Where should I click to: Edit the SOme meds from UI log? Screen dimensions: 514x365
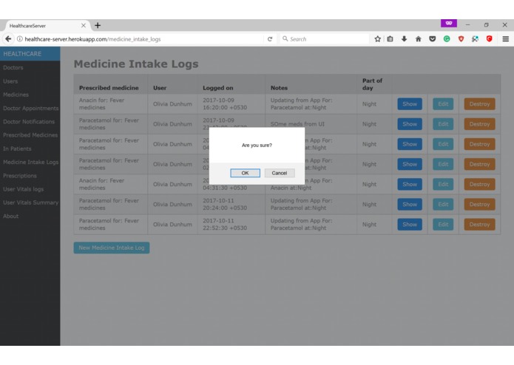[443, 124]
